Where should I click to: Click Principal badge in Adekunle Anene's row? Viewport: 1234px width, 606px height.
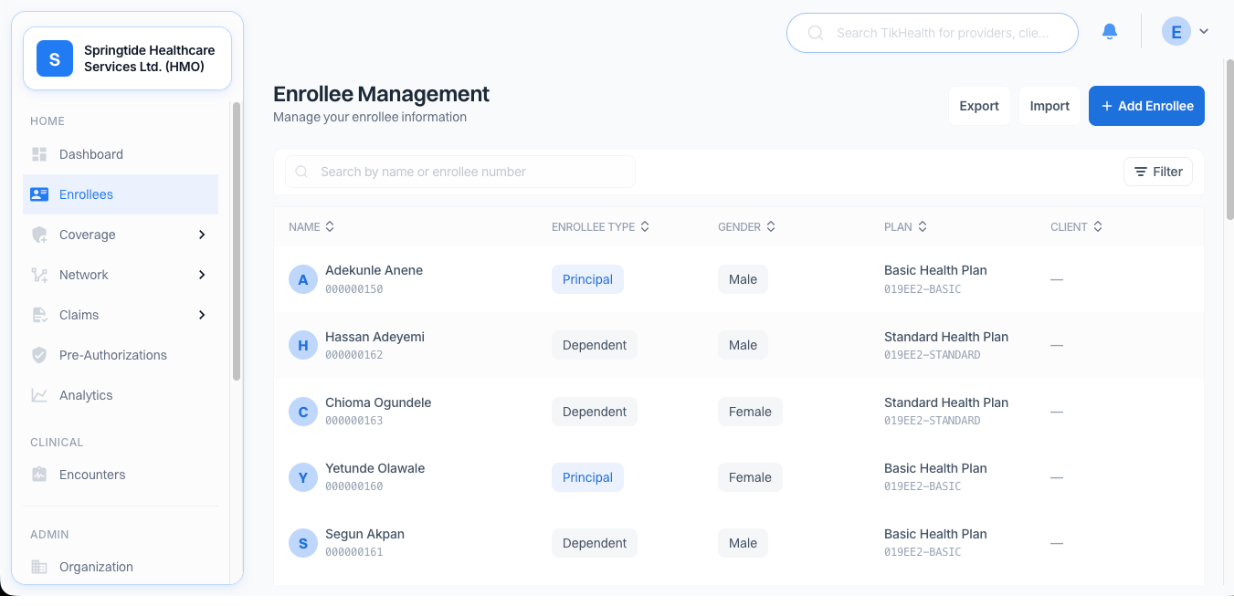pos(587,279)
